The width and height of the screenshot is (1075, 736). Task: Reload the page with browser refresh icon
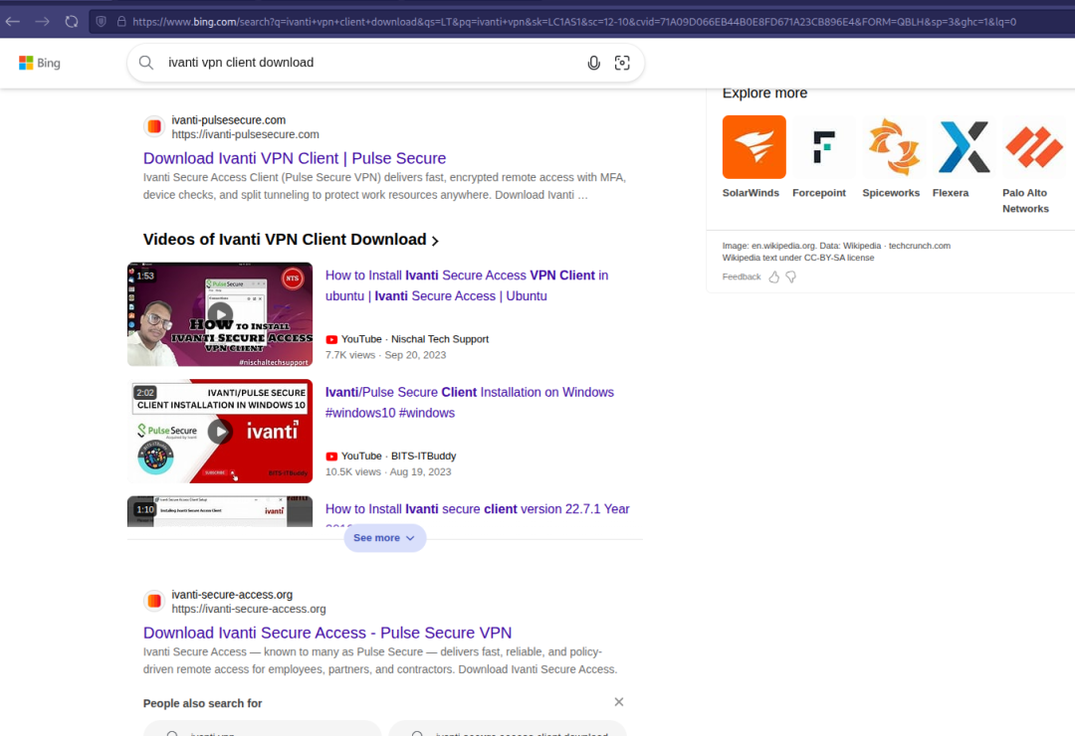(72, 21)
